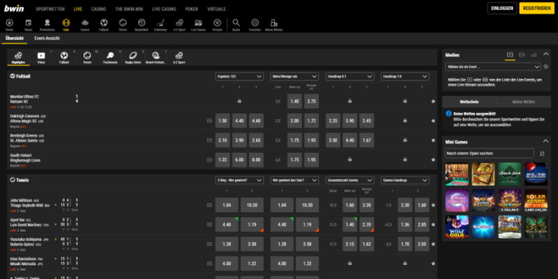Open stats icon for Oakleigh Cannons match

[x=209, y=121]
